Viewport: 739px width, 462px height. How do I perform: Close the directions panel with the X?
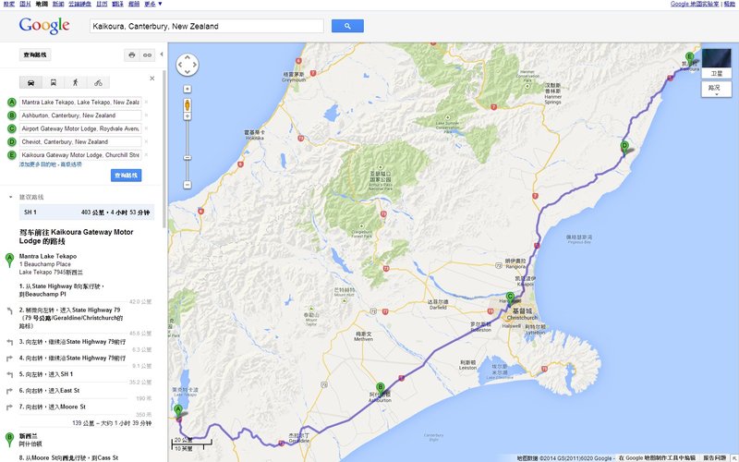pyautogui.click(x=151, y=79)
